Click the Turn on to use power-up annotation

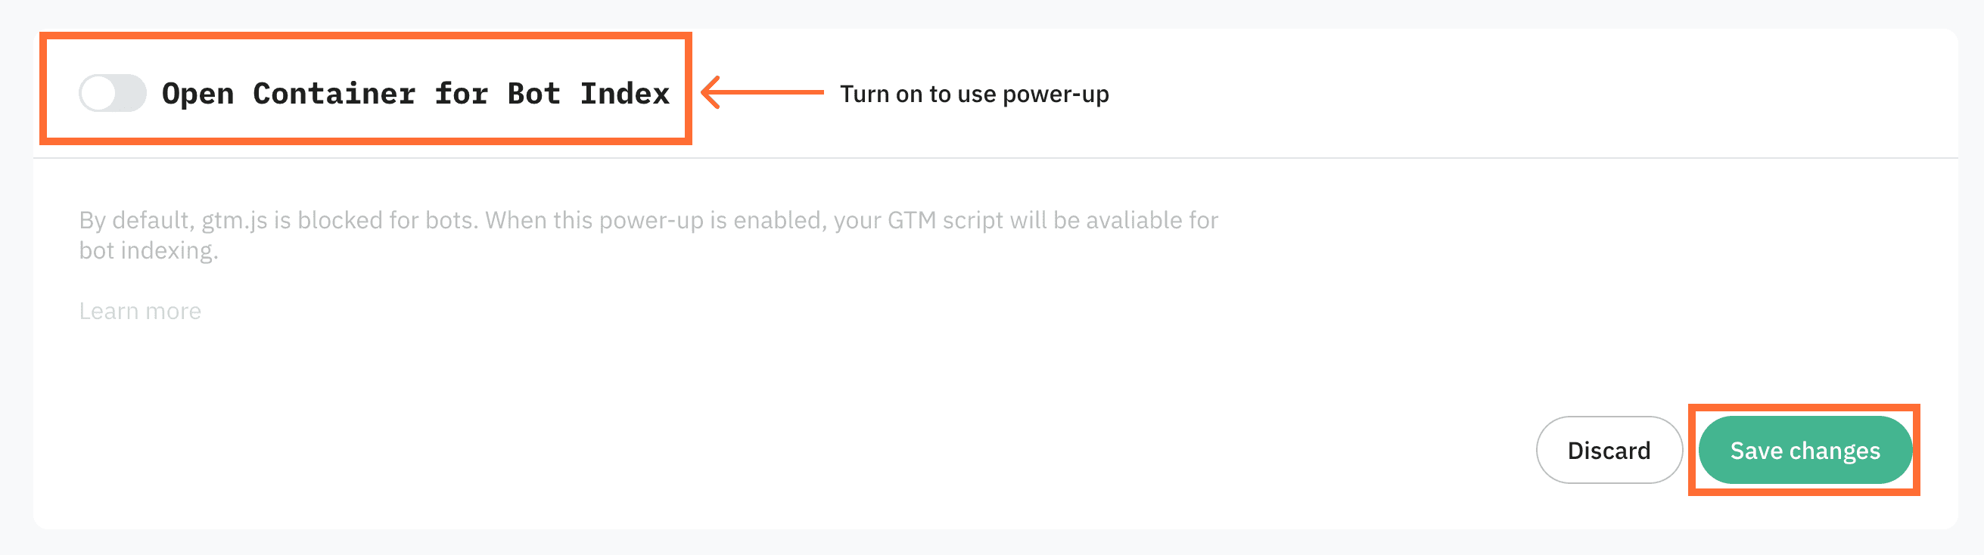[975, 94]
